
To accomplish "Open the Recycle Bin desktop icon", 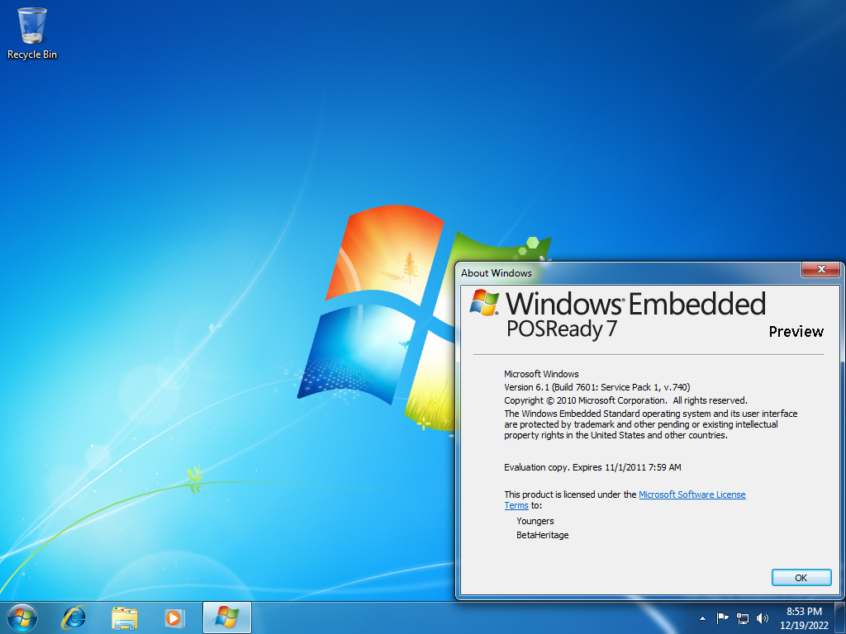I will pyautogui.click(x=32, y=33).
